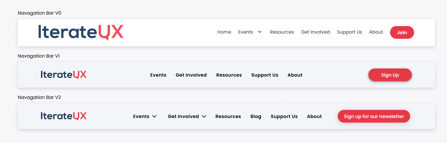
Task: Click Sign up for our newsletter button
Action: tap(374, 116)
